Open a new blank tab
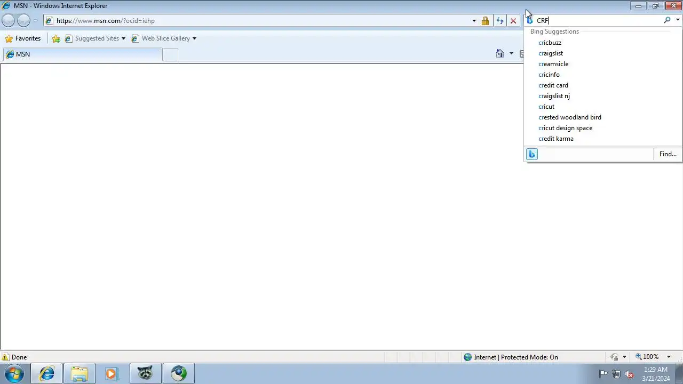Image resolution: width=683 pixels, height=384 pixels. 170,54
